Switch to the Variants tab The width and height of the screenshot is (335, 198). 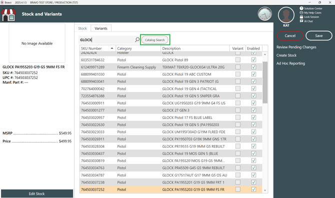(101, 28)
